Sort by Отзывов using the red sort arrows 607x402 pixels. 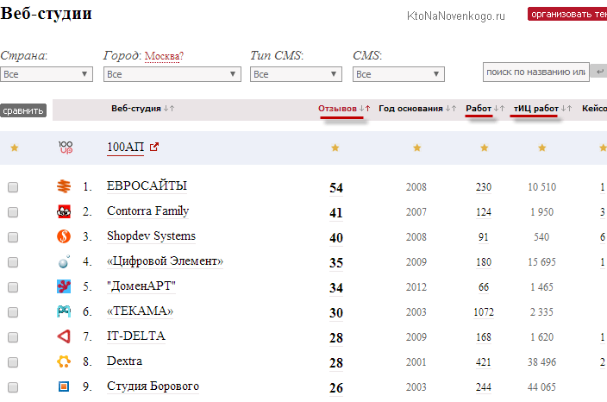(x=365, y=109)
